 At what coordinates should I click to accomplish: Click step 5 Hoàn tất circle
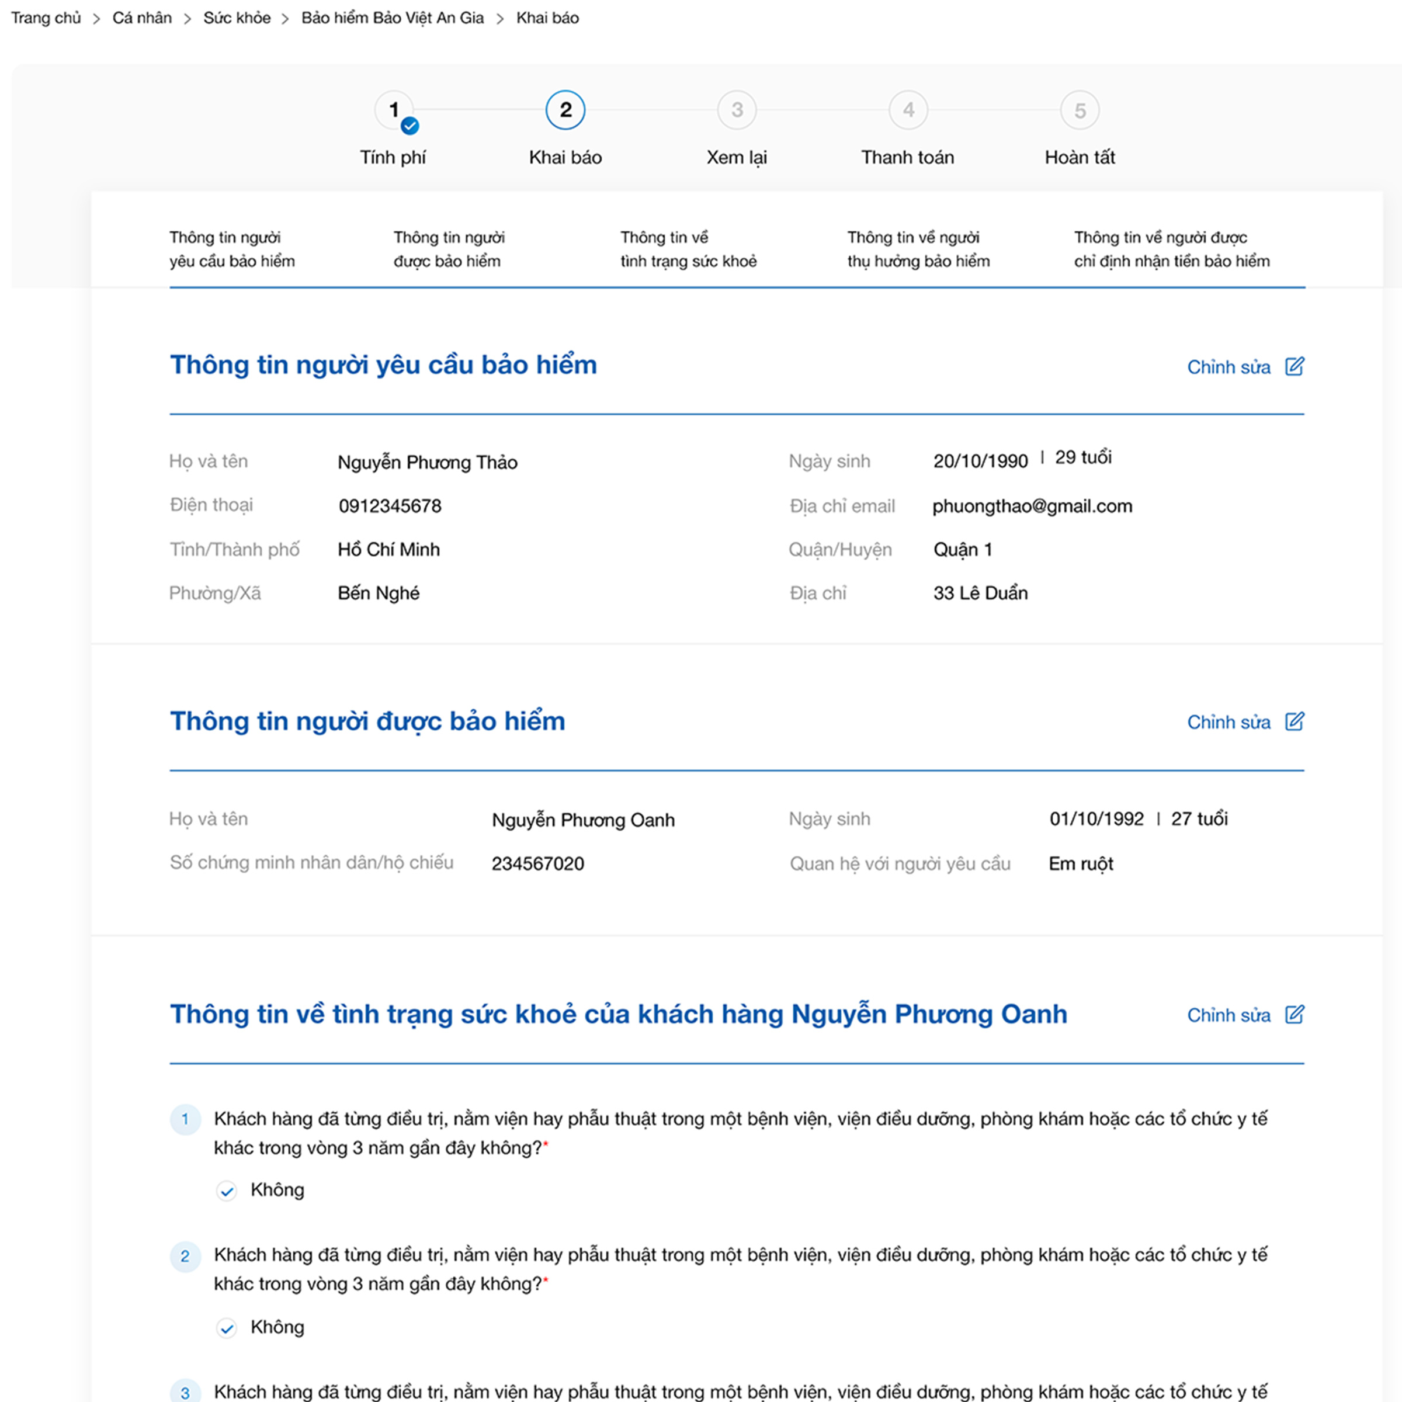1080,110
